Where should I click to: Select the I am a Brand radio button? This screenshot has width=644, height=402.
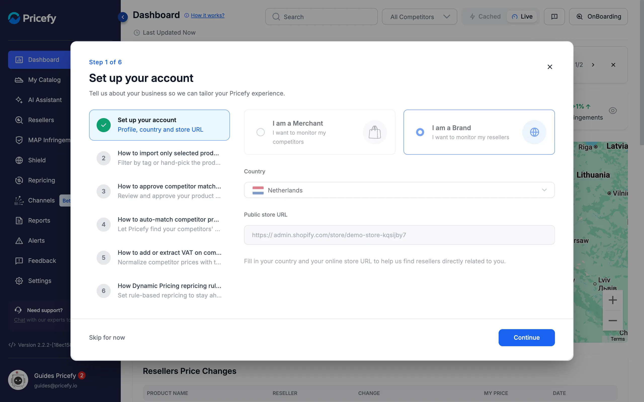420,132
